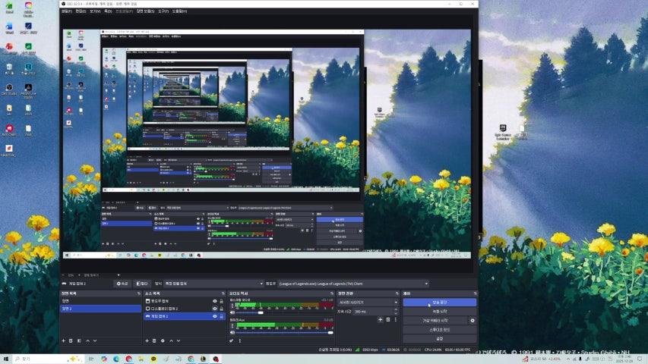This screenshot has width=648, height=364.
Task: Remove selected source with trash icon
Action: pos(153,340)
